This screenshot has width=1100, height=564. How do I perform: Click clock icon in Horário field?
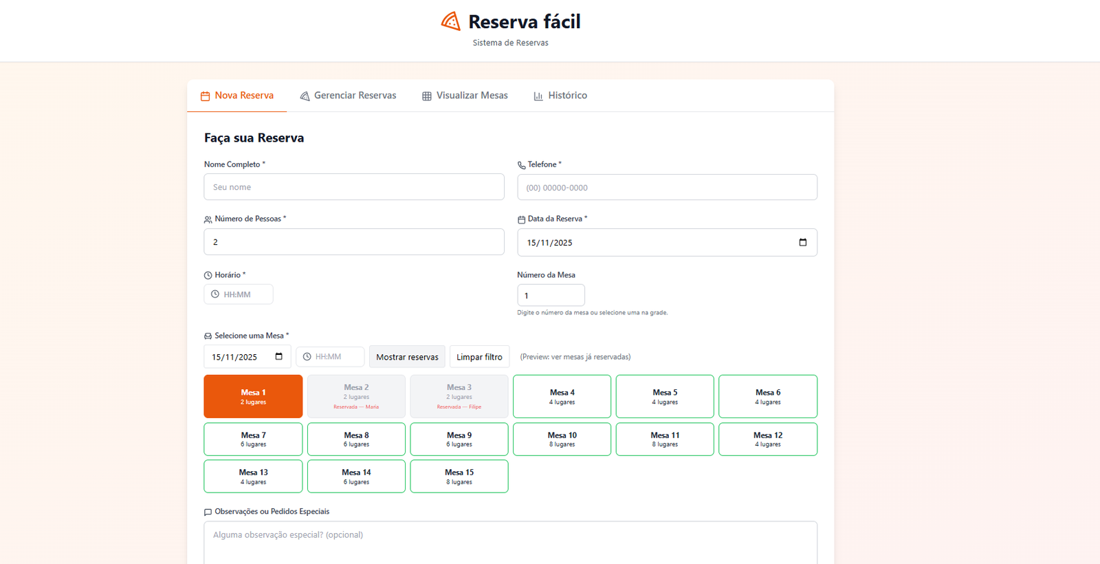pos(215,294)
